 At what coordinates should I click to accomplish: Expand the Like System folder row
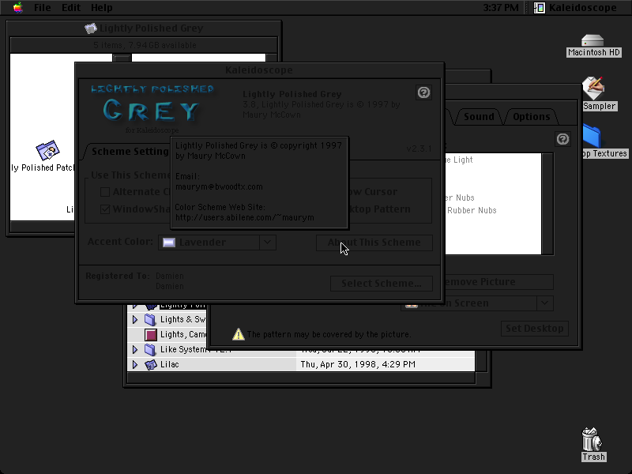135,349
